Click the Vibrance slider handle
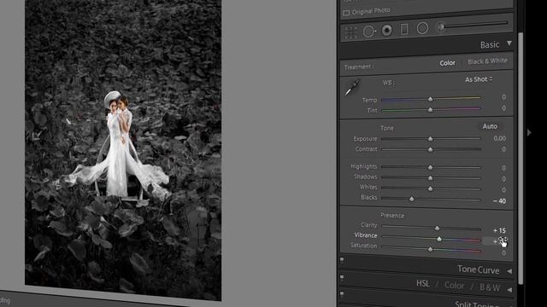The image size is (547, 307). click(x=439, y=239)
